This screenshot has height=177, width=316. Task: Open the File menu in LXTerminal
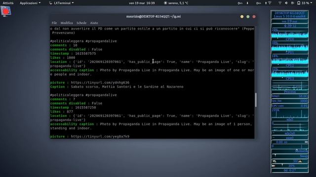(54, 23)
